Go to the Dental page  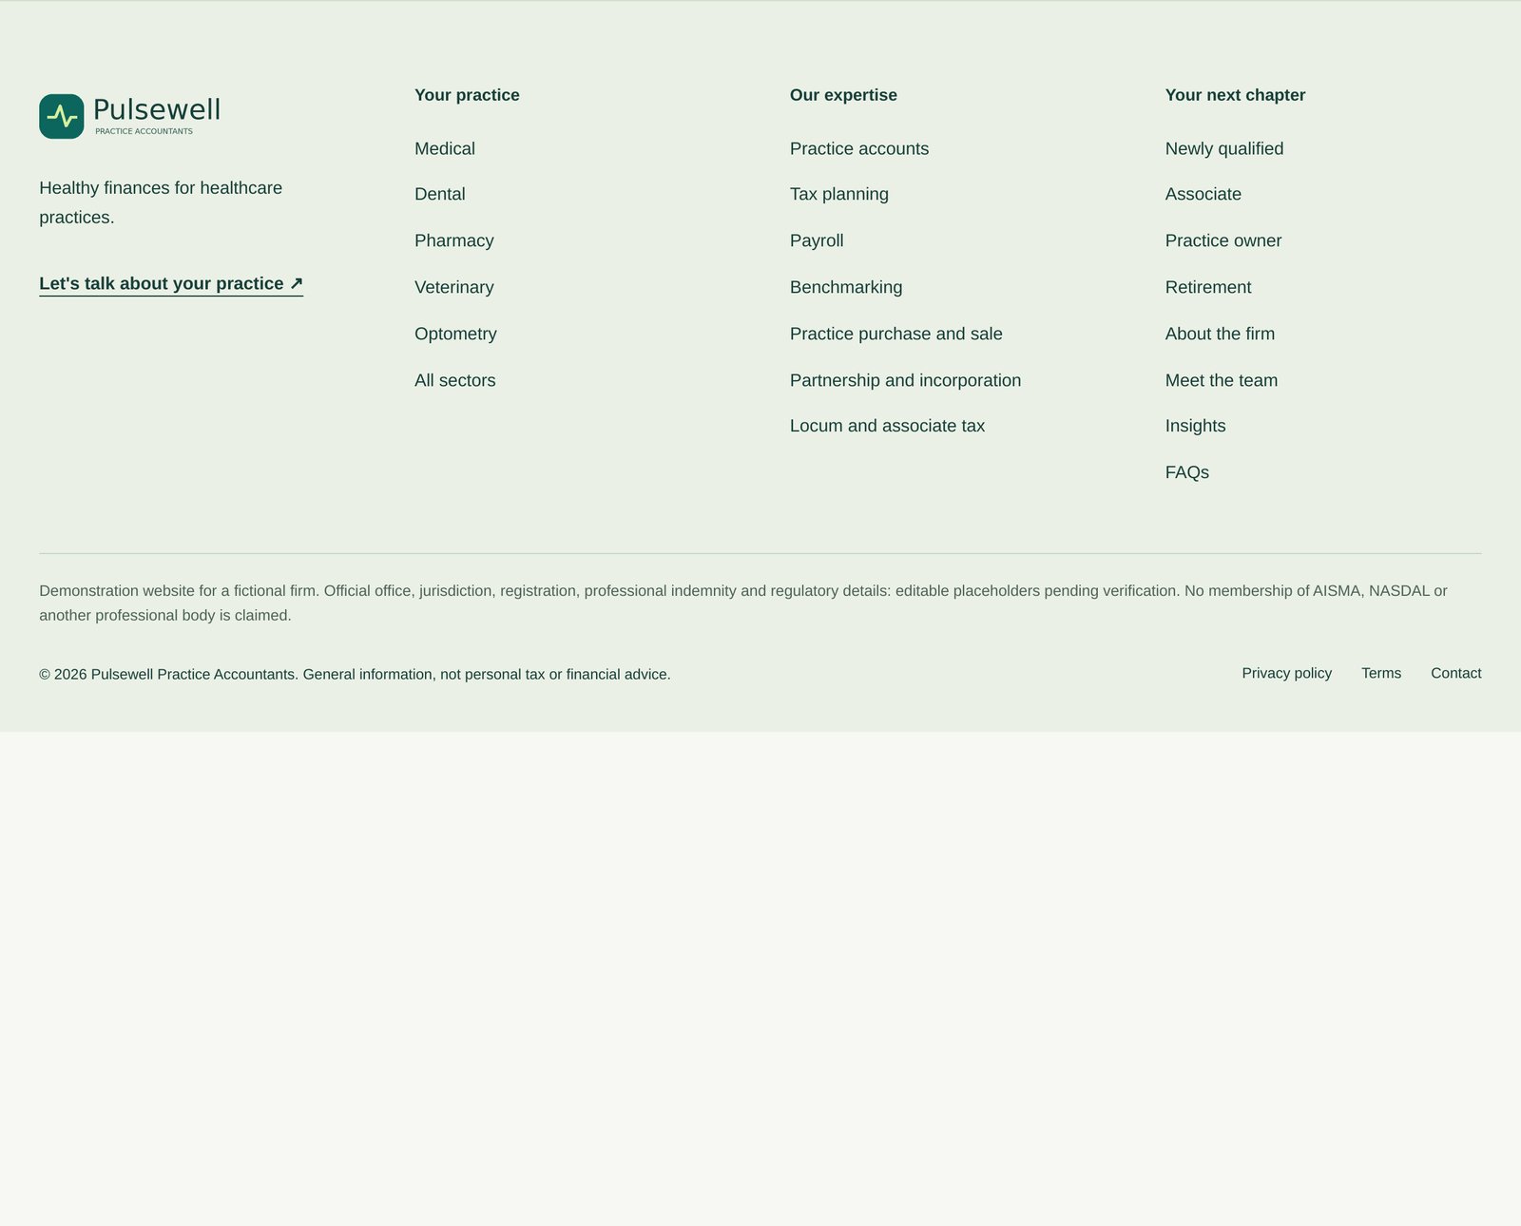[x=440, y=194]
